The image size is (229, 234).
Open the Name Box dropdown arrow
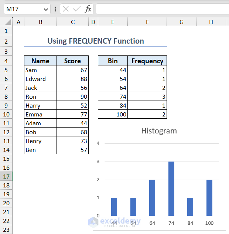point(46,9)
